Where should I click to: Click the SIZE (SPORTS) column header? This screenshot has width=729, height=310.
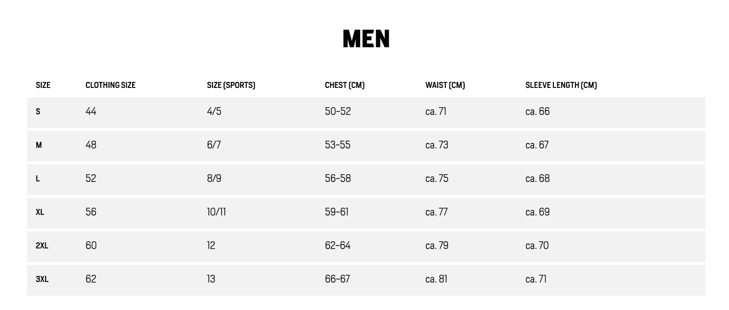[231, 85]
